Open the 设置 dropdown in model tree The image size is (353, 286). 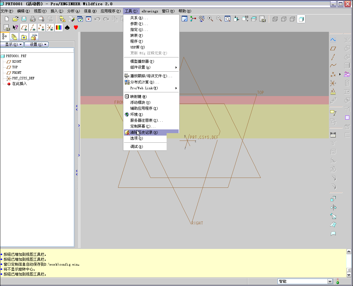(x=36, y=44)
